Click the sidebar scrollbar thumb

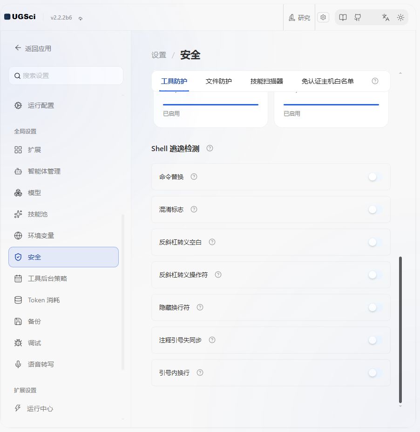123,292
